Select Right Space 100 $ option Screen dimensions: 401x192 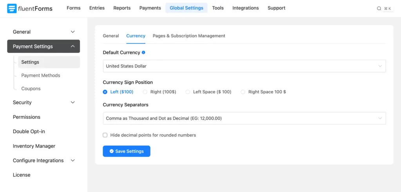[x=243, y=92]
